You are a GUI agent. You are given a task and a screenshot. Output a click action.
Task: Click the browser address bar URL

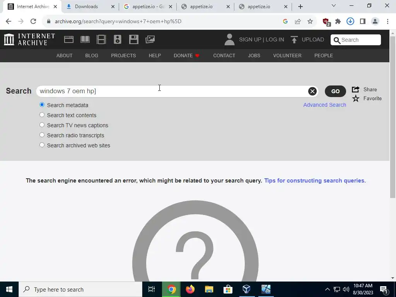coord(118,22)
